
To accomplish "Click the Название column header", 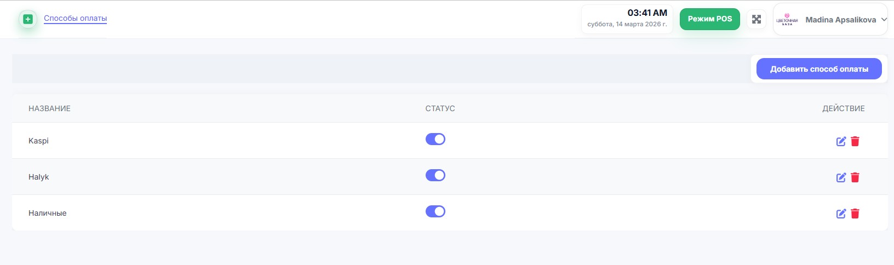I will click(49, 108).
